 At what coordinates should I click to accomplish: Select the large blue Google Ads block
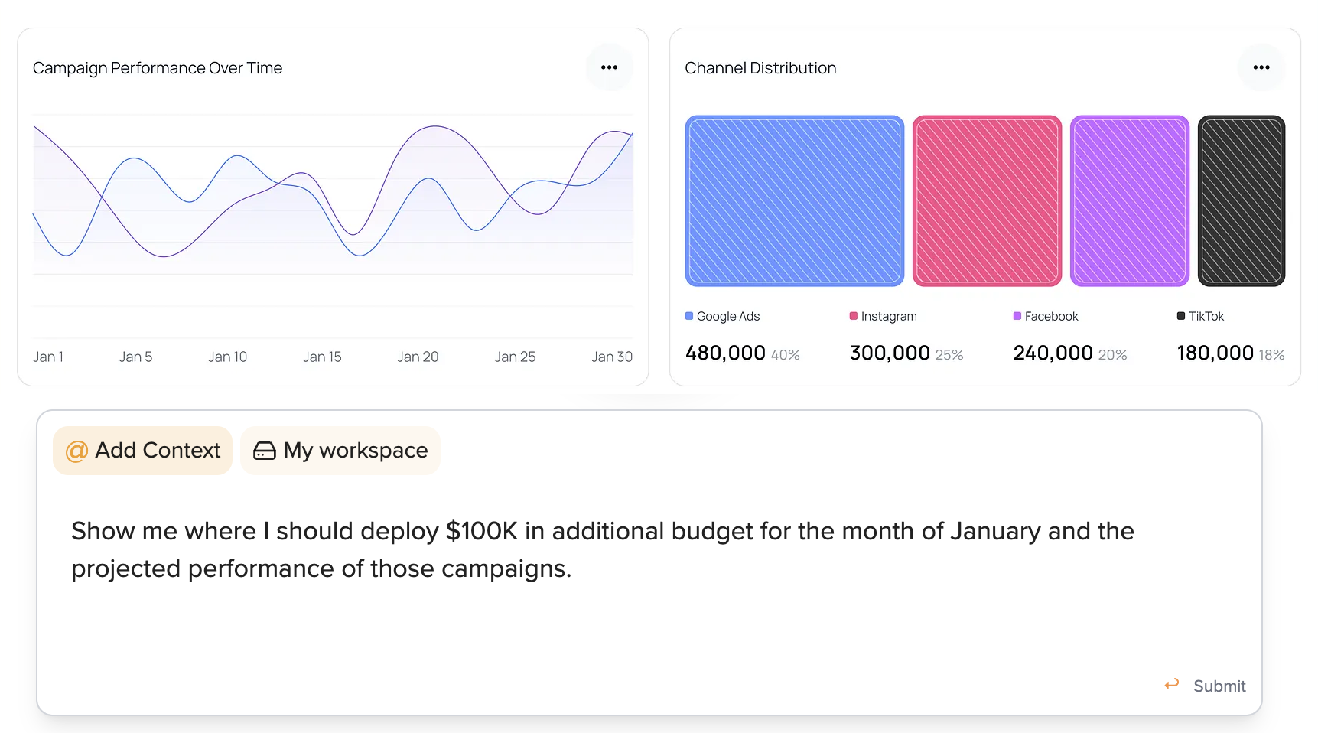click(794, 201)
